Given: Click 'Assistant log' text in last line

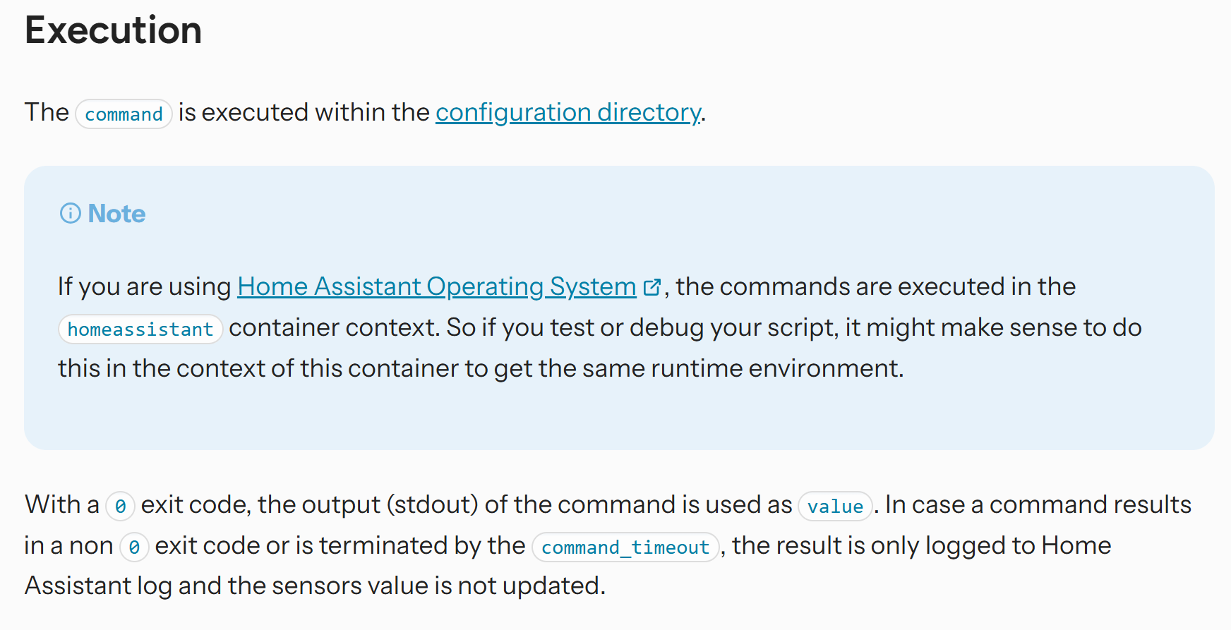Looking at the screenshot, I should tap(98, 586).
